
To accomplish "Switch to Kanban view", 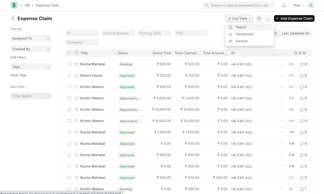I will (242, 41).
